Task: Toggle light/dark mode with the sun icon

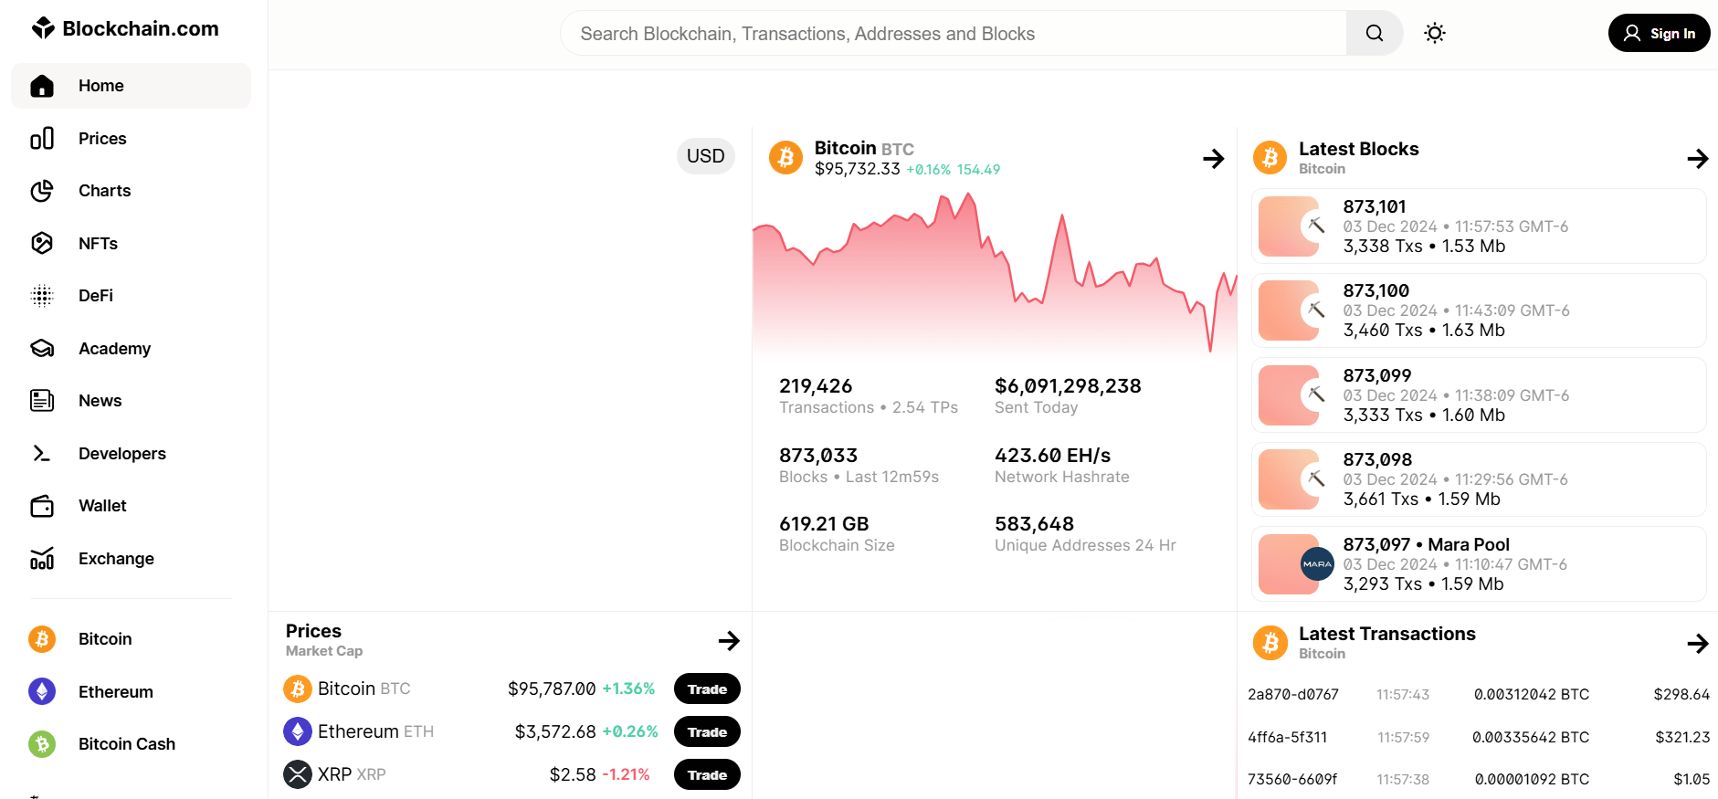Action: pos(1434,33)
